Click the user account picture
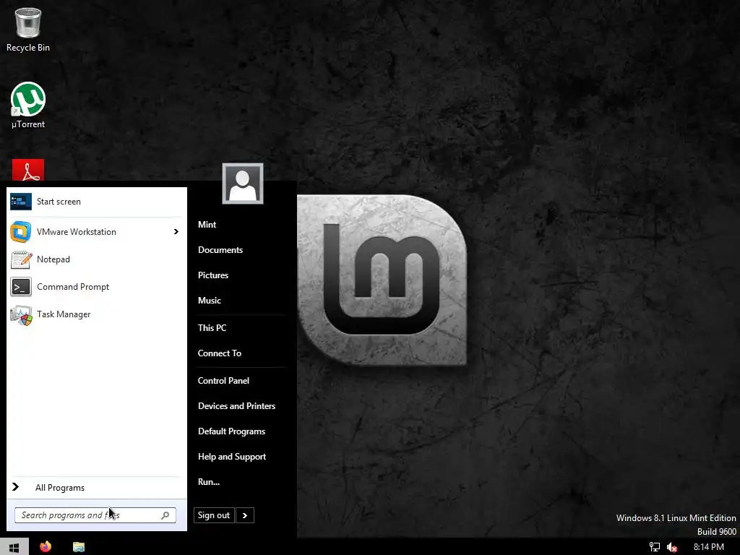The image size is (740, 555). coord(243,184)
